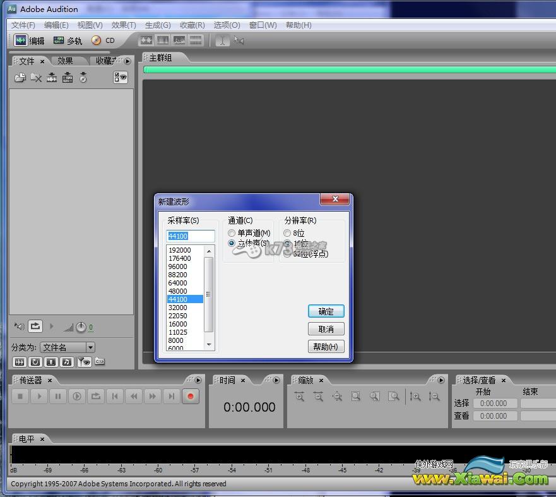The height and width of the screenshot is (497, 556).
Task: Select 48000 in sample rate list
Action: click(185, 291)
